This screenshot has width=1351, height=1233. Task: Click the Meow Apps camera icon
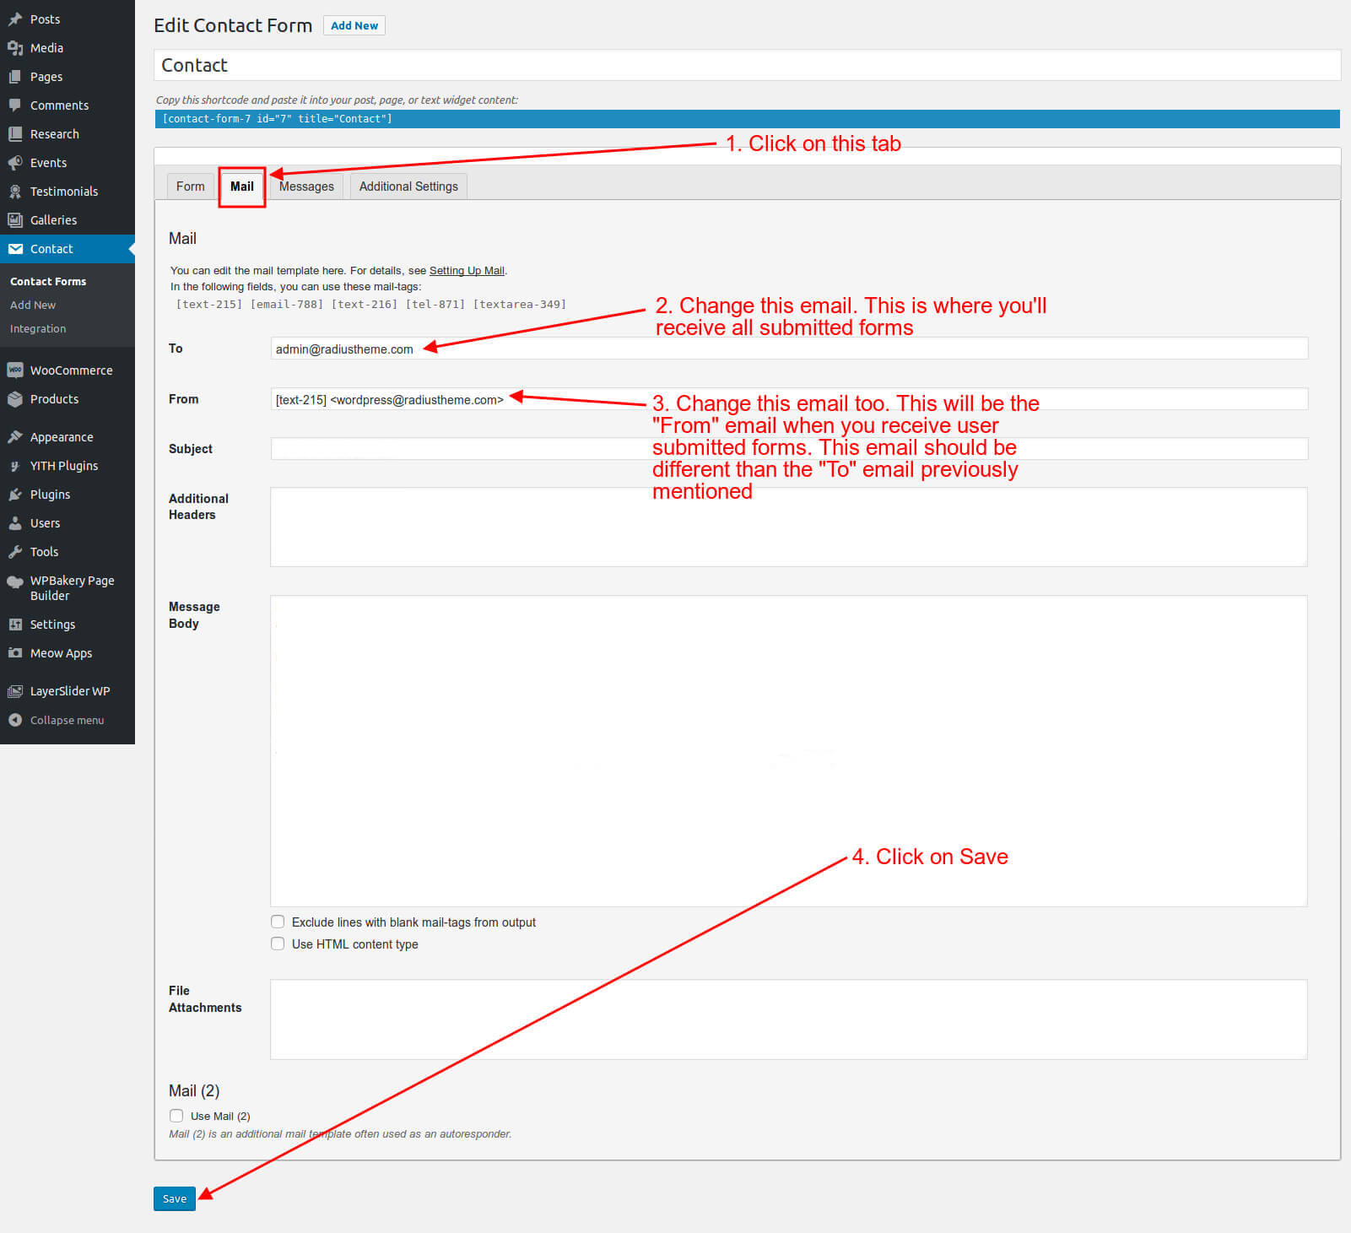[x=15, y=653]
